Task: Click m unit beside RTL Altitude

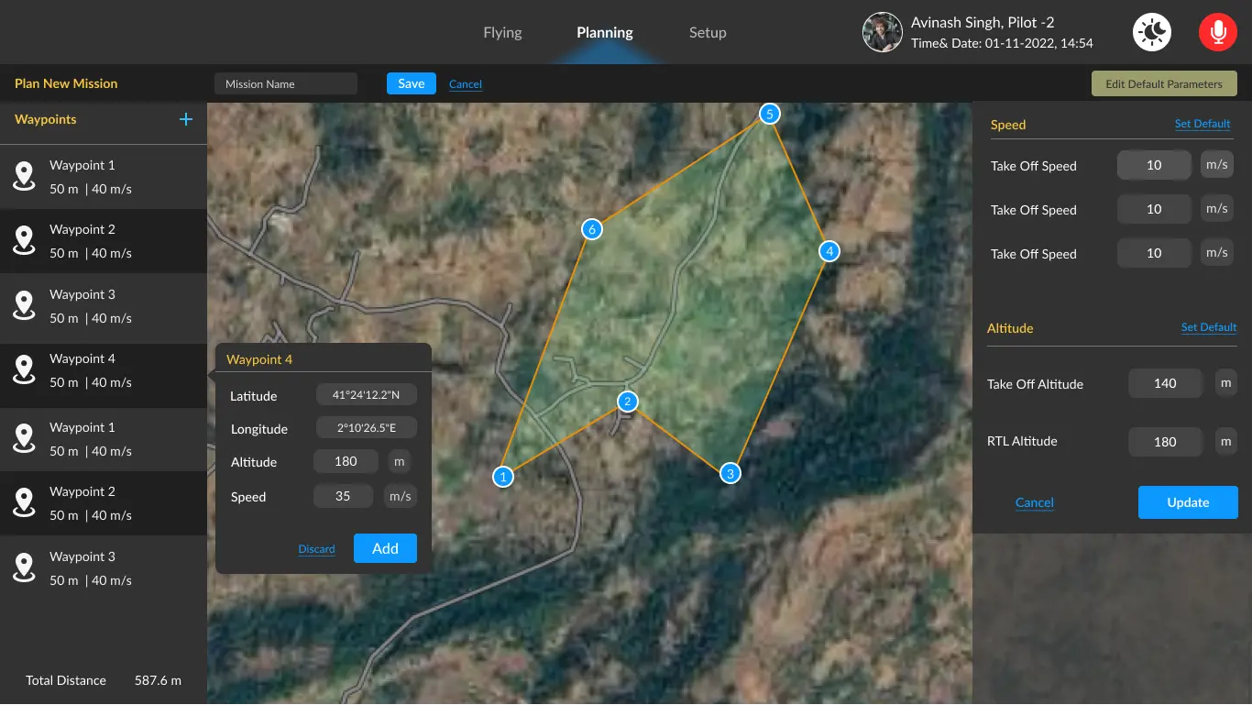Action: click(x=1225, y=441)
